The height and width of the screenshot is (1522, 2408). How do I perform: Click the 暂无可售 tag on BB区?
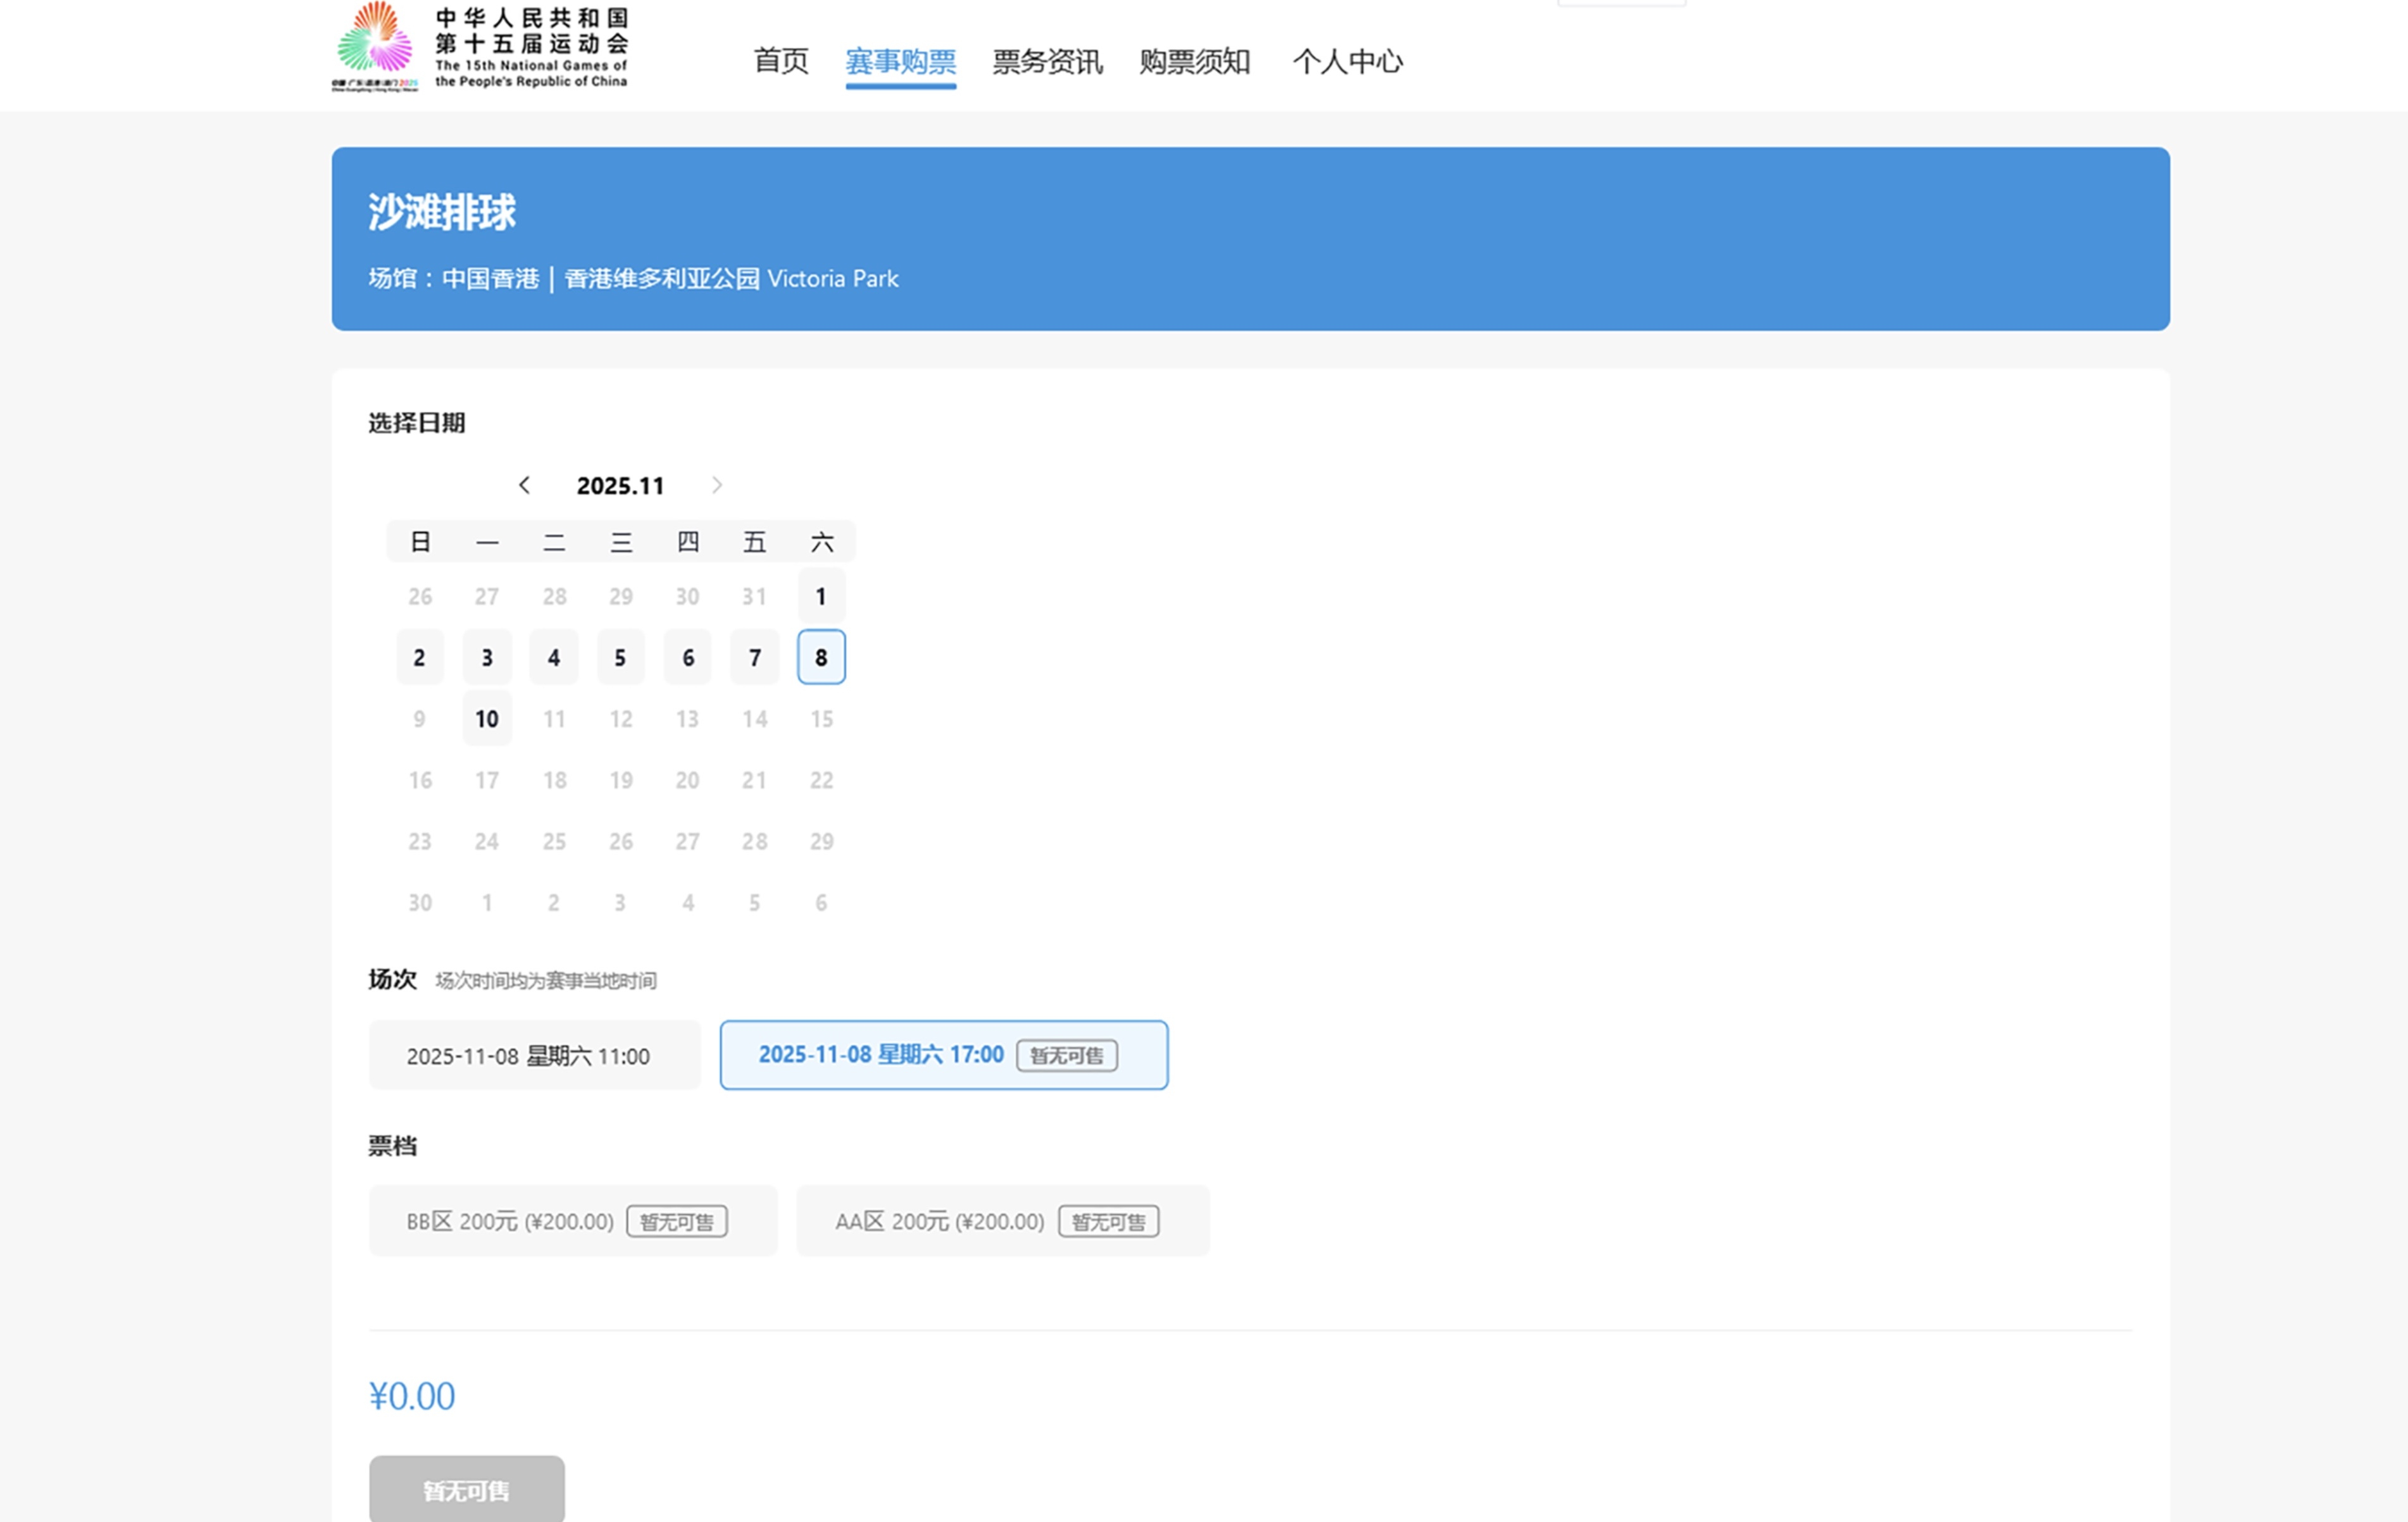coord(677,1221)
